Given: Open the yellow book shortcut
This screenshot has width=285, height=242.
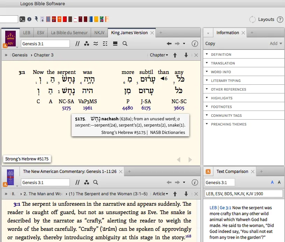Looking at the screenshot, I should point(96,19).
